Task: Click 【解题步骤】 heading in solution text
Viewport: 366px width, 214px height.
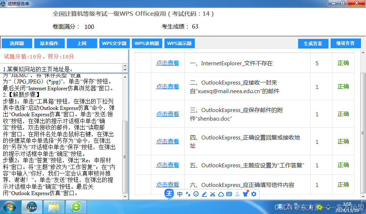Action: pyautogui.click(x=24, y=95)
